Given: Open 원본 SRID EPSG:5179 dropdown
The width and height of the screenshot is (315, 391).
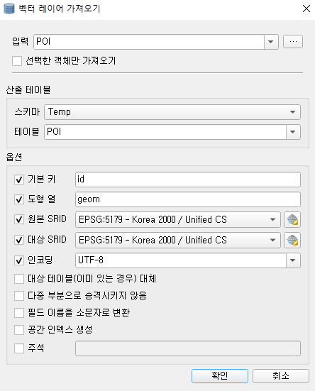Looking at the screenshot, I should (x=178, y=220).
